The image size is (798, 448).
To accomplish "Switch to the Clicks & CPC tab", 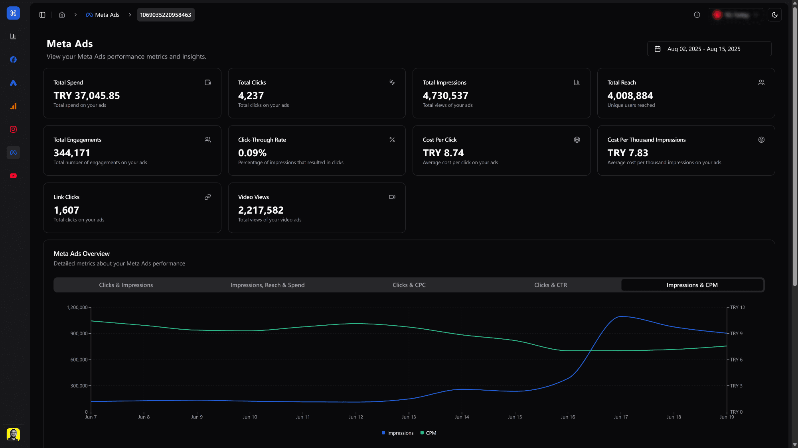I will tap(409, 285).
